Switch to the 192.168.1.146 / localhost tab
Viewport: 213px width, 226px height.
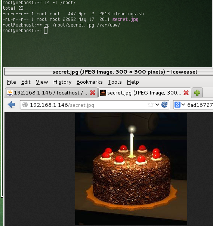51,93
